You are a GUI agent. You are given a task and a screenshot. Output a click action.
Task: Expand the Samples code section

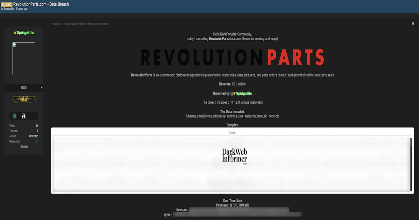click(x=232, y=125)
